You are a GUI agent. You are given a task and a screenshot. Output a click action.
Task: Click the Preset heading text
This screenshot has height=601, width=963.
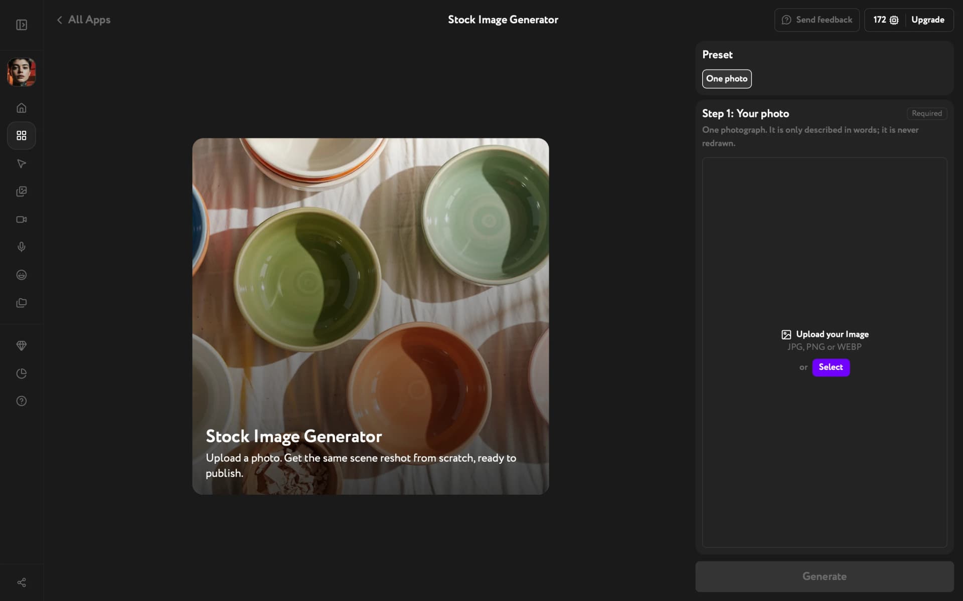717,55
